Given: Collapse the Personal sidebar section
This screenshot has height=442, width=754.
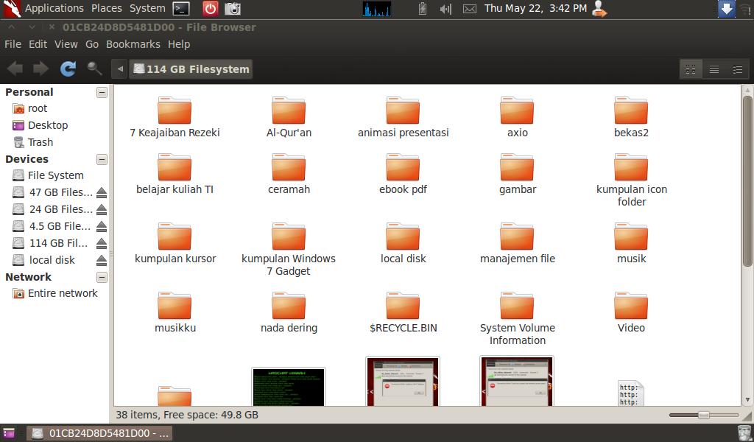Looking at the screenshot, I should (x=102, y=92).
